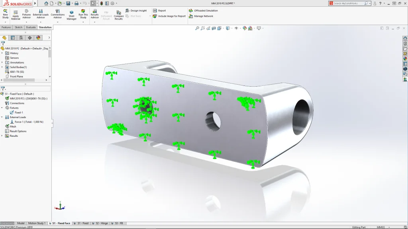Open External Loads Advisor
The image size is (408, 229).
tap(41, 14)
